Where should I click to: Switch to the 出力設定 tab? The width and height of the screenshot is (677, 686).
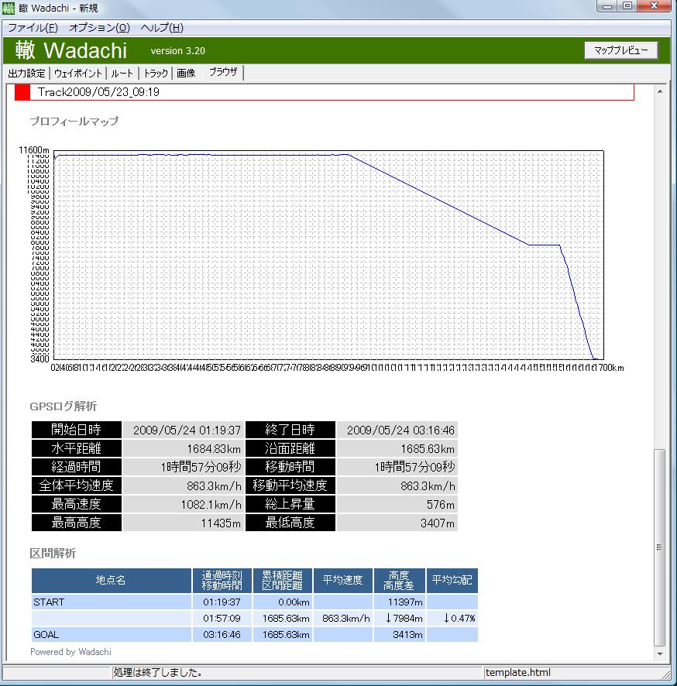[26, 74]
